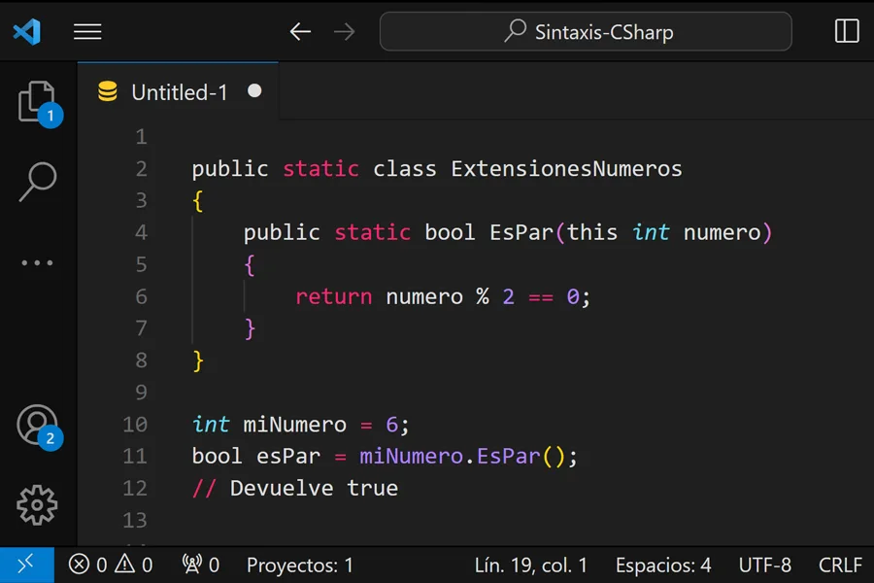Open the Manage gear settings icon

(37, 505)
